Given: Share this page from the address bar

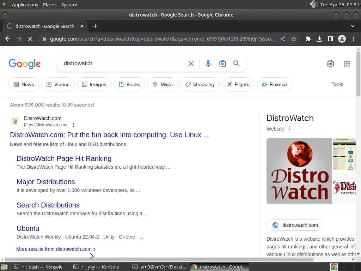Looking at the screenshot, I should [283, 39].
